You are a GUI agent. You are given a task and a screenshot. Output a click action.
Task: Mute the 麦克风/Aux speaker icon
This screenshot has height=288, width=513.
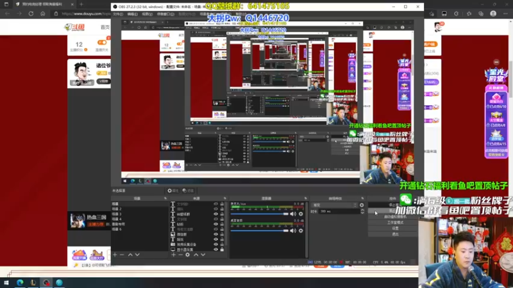point(293,214)
